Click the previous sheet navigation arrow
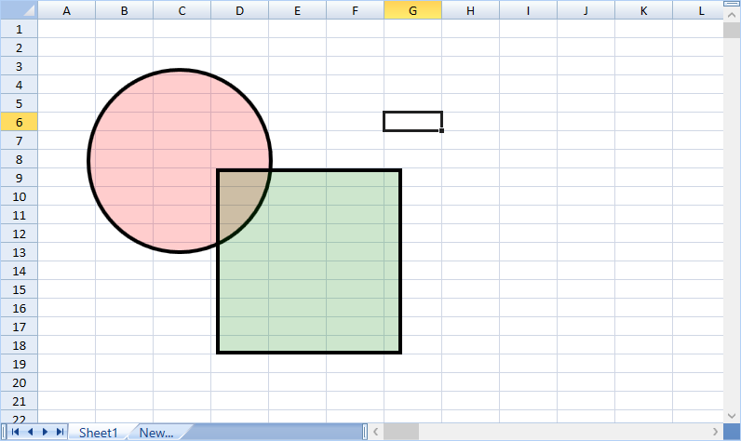 pyautogui.click(x=31, y=432)
